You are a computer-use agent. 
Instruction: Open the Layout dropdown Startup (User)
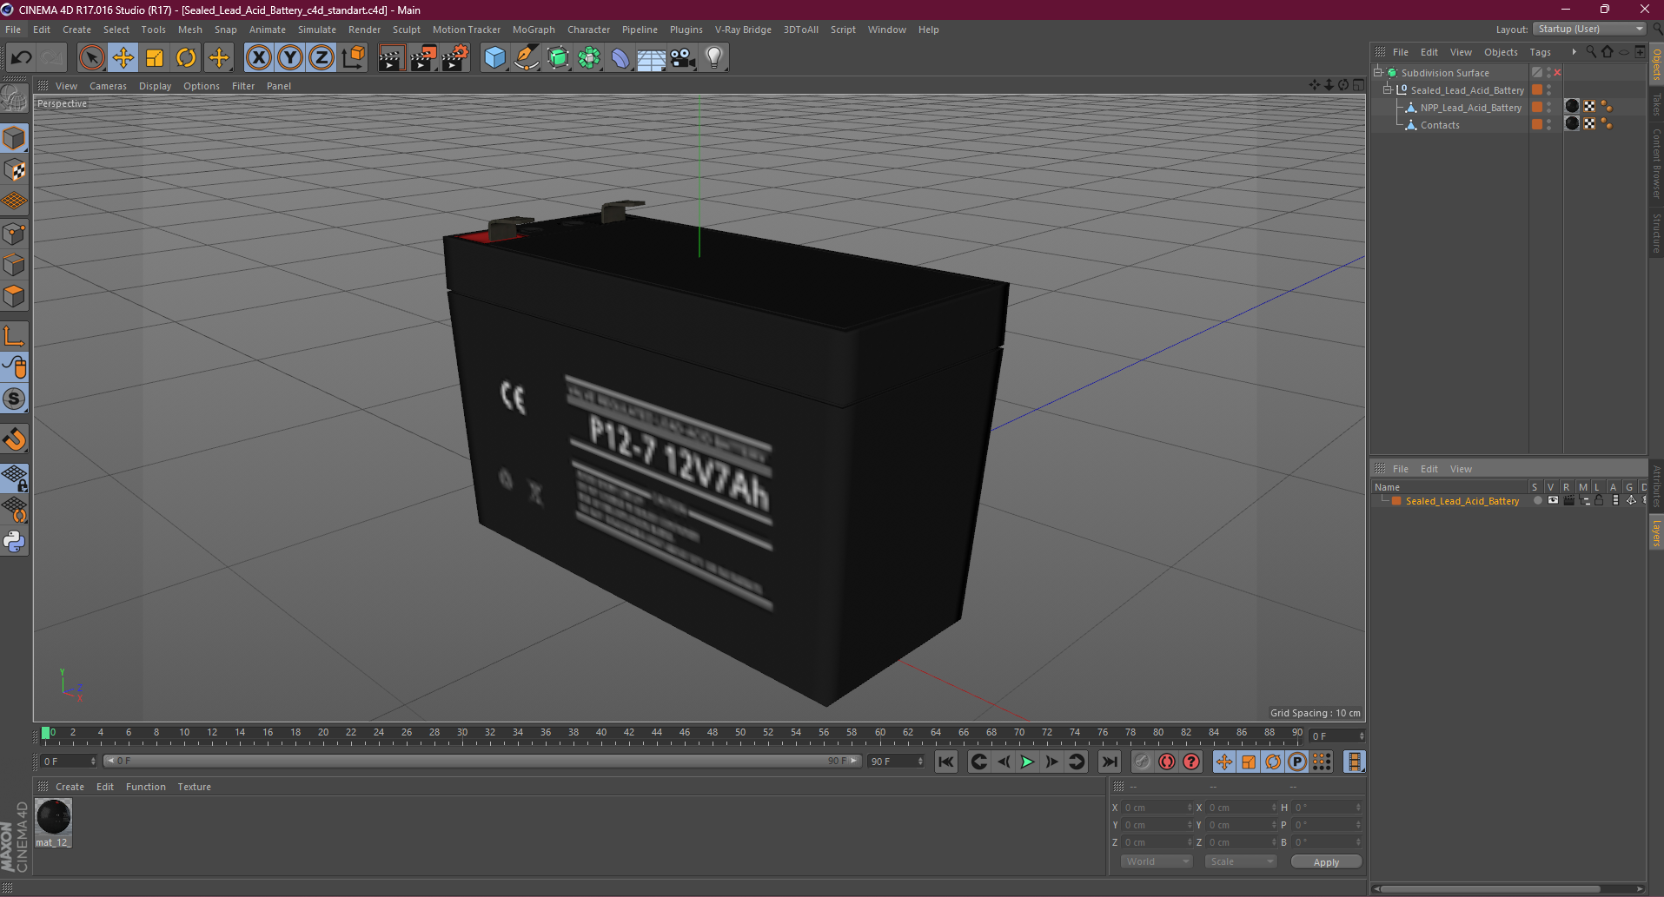click(1589, 30)
